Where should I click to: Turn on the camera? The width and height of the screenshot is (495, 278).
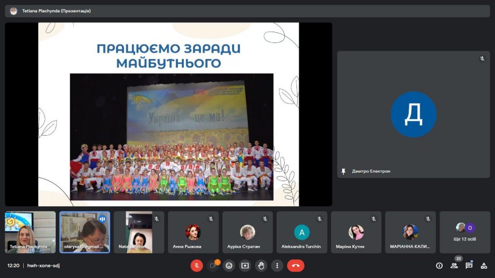coord(213,265)
